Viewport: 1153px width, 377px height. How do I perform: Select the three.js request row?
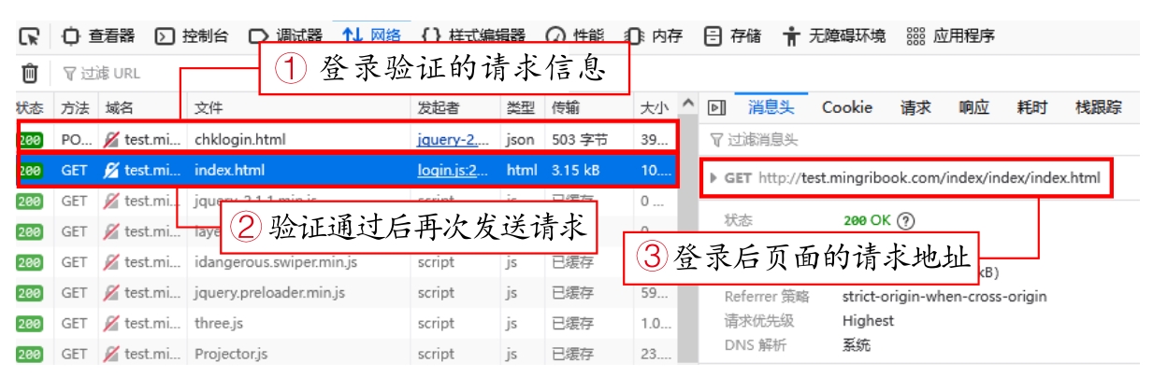346,324
